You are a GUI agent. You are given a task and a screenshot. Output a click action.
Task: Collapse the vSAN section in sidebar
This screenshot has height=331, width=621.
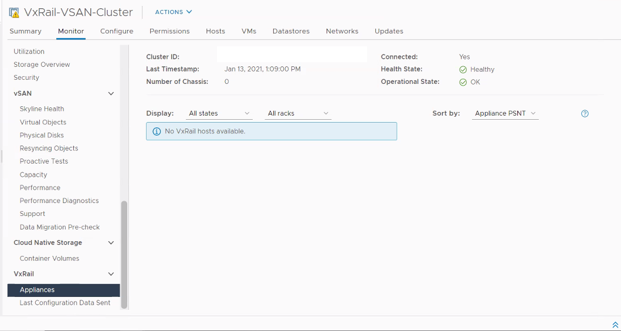click(111, 93)
